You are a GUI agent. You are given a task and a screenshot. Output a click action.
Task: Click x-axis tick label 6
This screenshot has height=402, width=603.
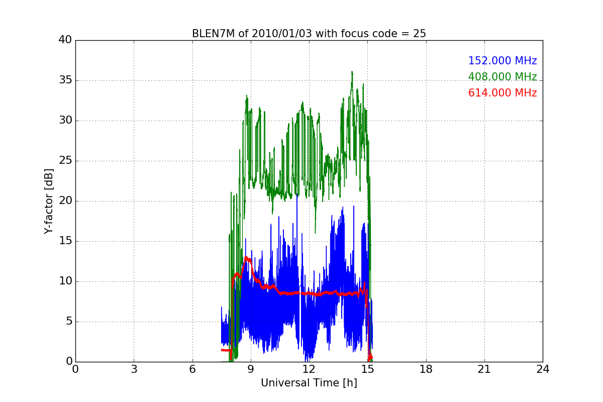point(192,369)
